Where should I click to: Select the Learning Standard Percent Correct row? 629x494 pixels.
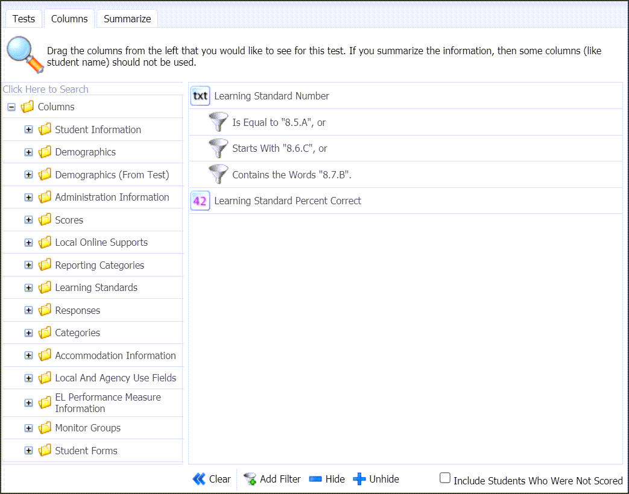point(405,201)
